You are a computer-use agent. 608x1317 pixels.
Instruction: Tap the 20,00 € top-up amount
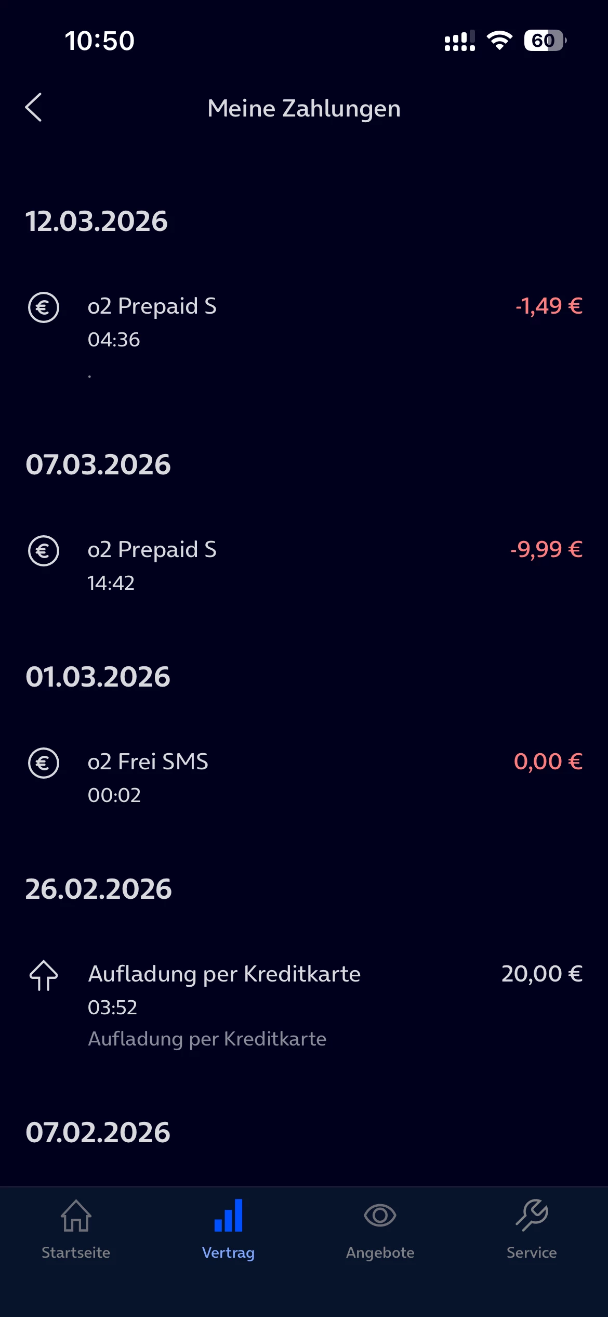[x=541, y=974]
